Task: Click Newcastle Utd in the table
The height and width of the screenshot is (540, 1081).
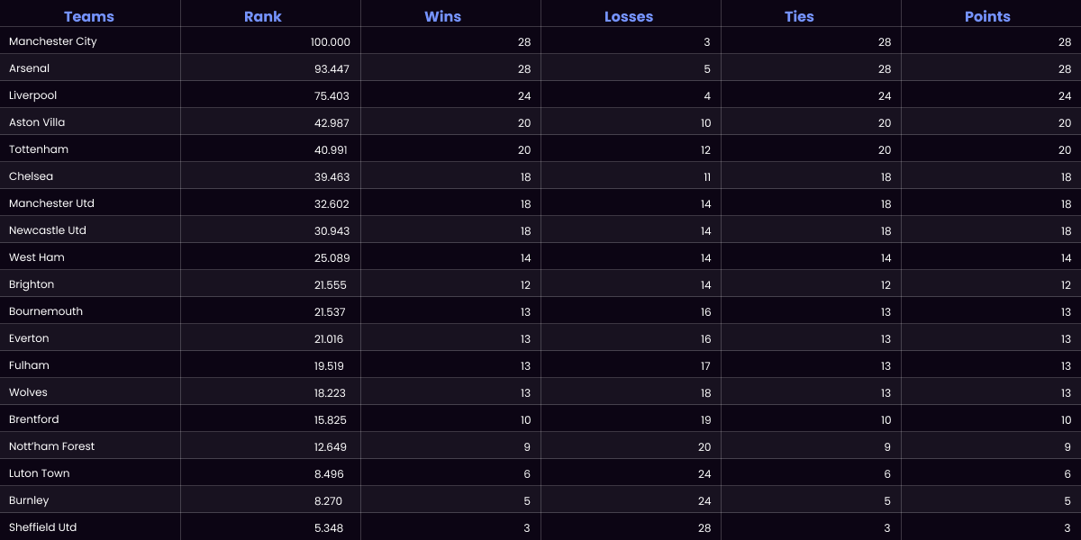Action: pos(48,230)
